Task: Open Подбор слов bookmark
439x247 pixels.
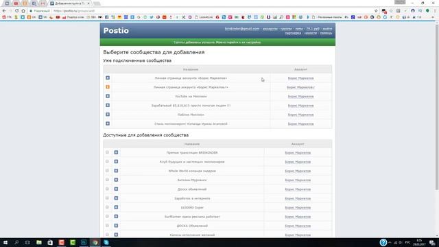Action: click(73, 17)
